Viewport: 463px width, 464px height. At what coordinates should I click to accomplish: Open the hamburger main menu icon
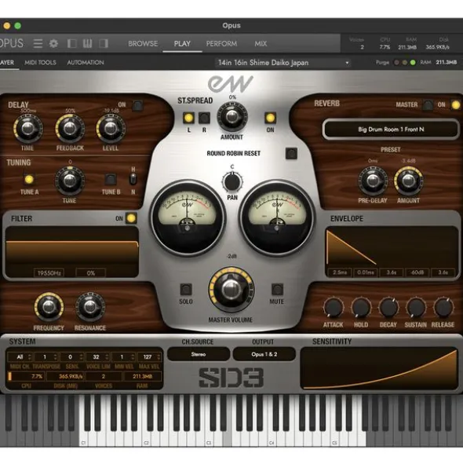pos(38,43)
